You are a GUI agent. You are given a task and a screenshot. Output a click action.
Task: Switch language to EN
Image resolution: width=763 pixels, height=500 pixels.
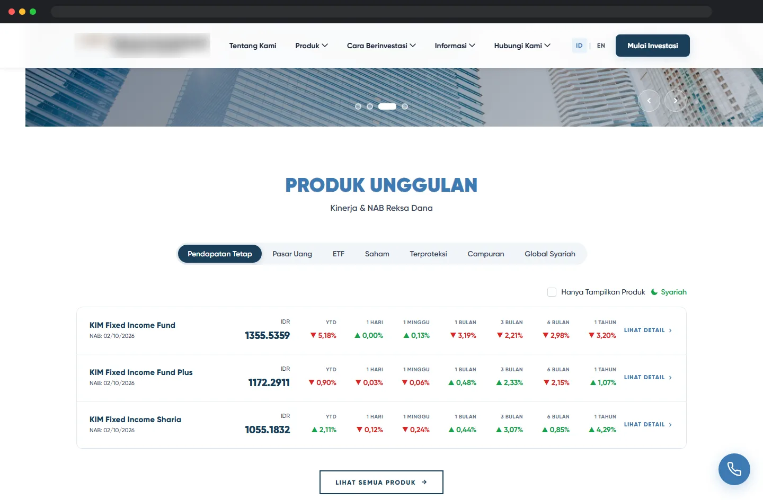tap(601, 46)
